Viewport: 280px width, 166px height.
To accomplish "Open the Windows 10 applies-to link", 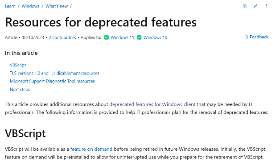I will (155, 37).
